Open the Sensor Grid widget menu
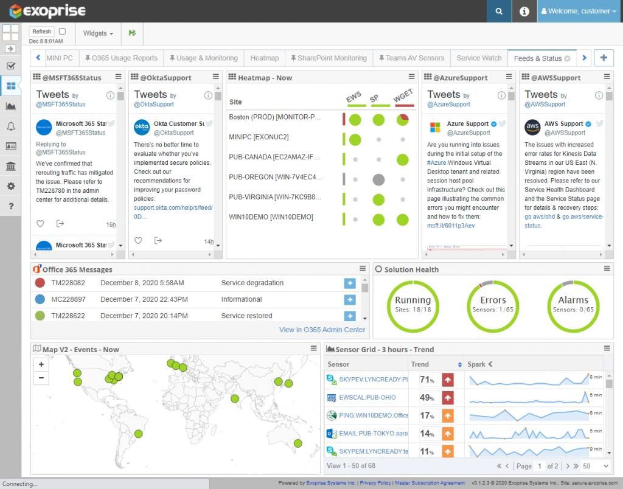623x489 pixels. point(607,349)
